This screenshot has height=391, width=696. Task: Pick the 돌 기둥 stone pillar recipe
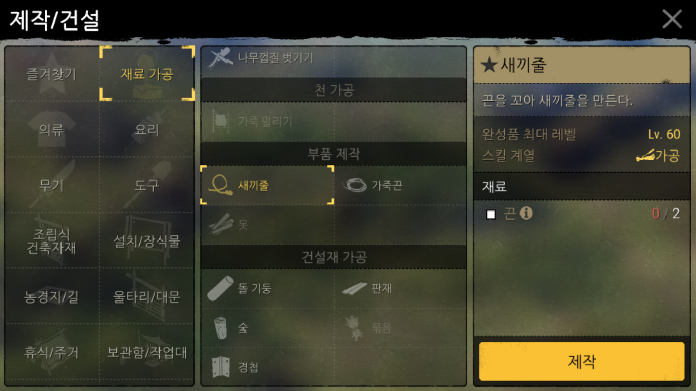coord(267,288)
